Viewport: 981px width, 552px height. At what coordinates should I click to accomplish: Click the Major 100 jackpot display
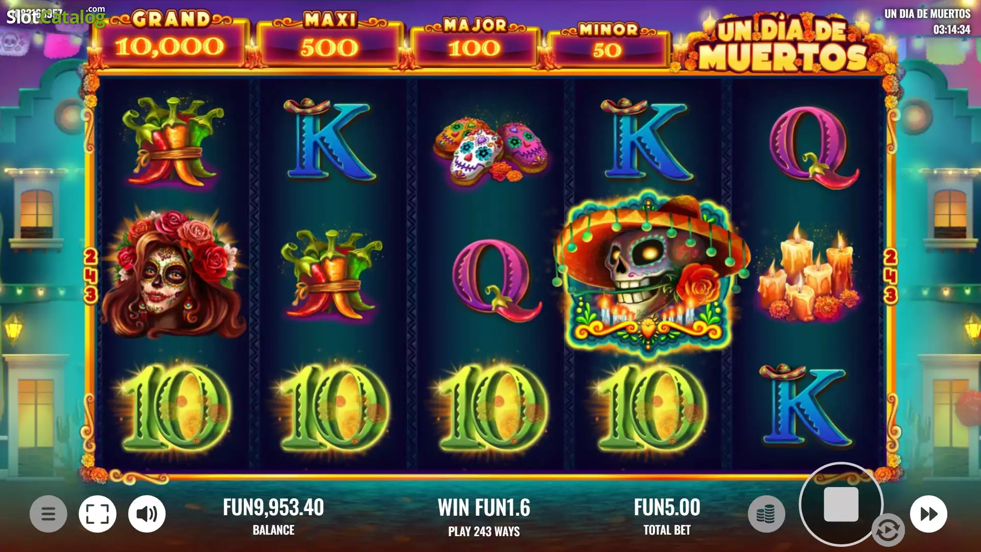pos(475,43)
